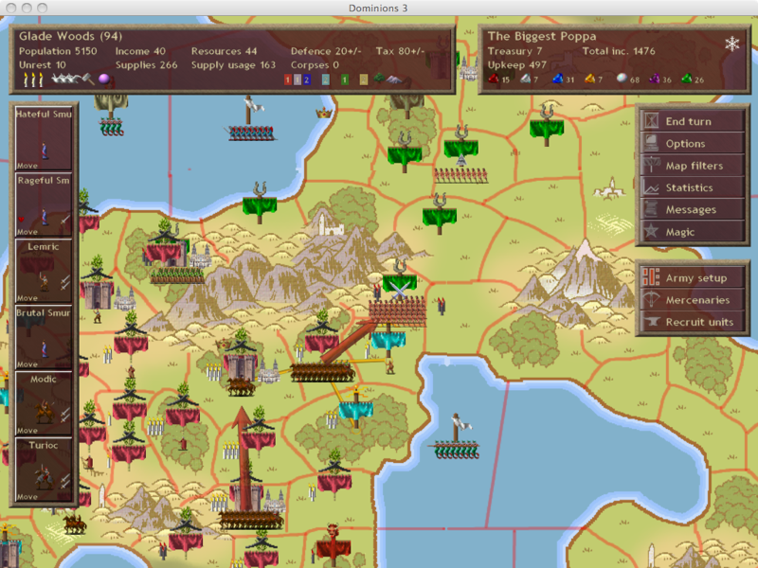Adjust the Tax 80+/- setting

pyautogui.click(x=400, y=51)
